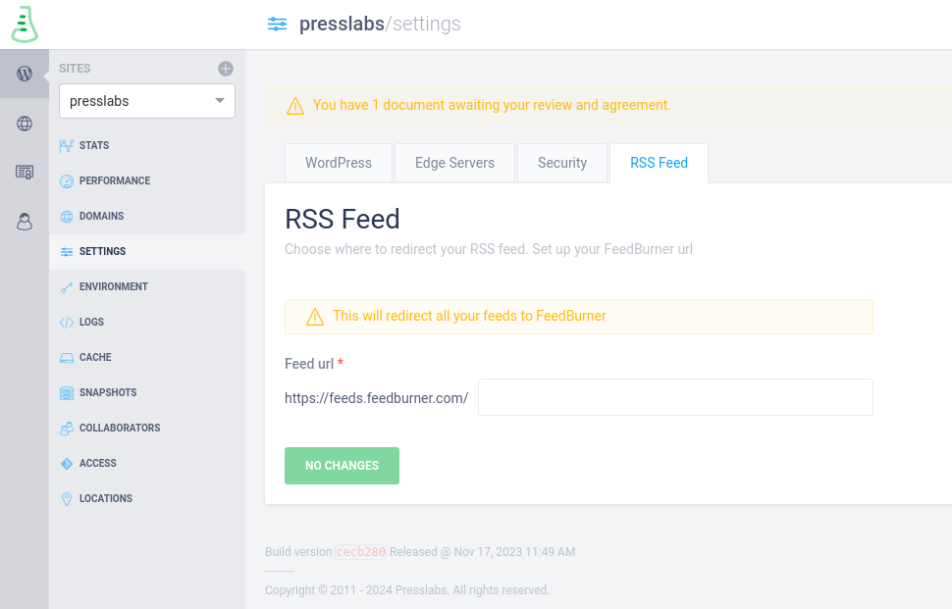Image resolution: width=952 pixels, height=609 pixels.
Task: Open the WordPress sites rail icon
Action: click(x=25, y=74)
